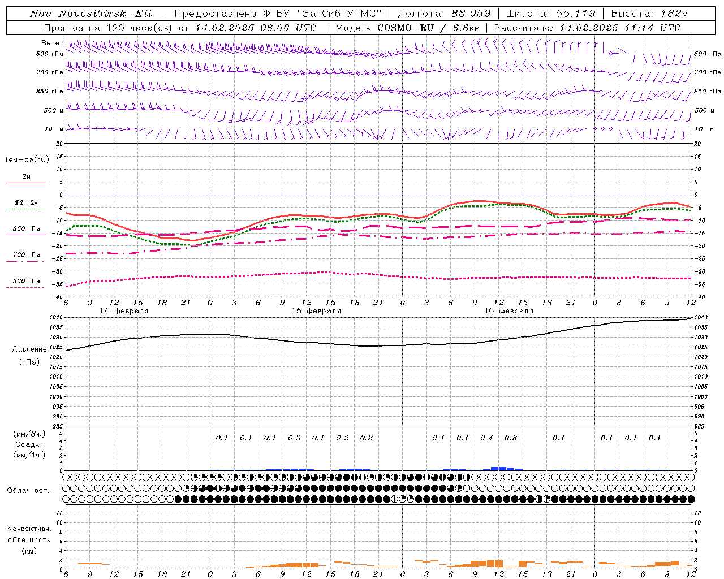Select the Рассчитано: 14.02.2025 11:14 UTC text
The width and height of the screenshot is (724, 579).
tap(587, 28)
